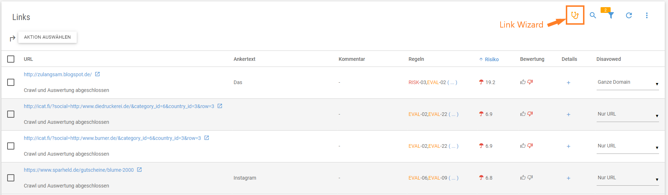This screenshot has width=668, height=195.
Task: Click the refresh icon in the header
Action: coord(629,15)
